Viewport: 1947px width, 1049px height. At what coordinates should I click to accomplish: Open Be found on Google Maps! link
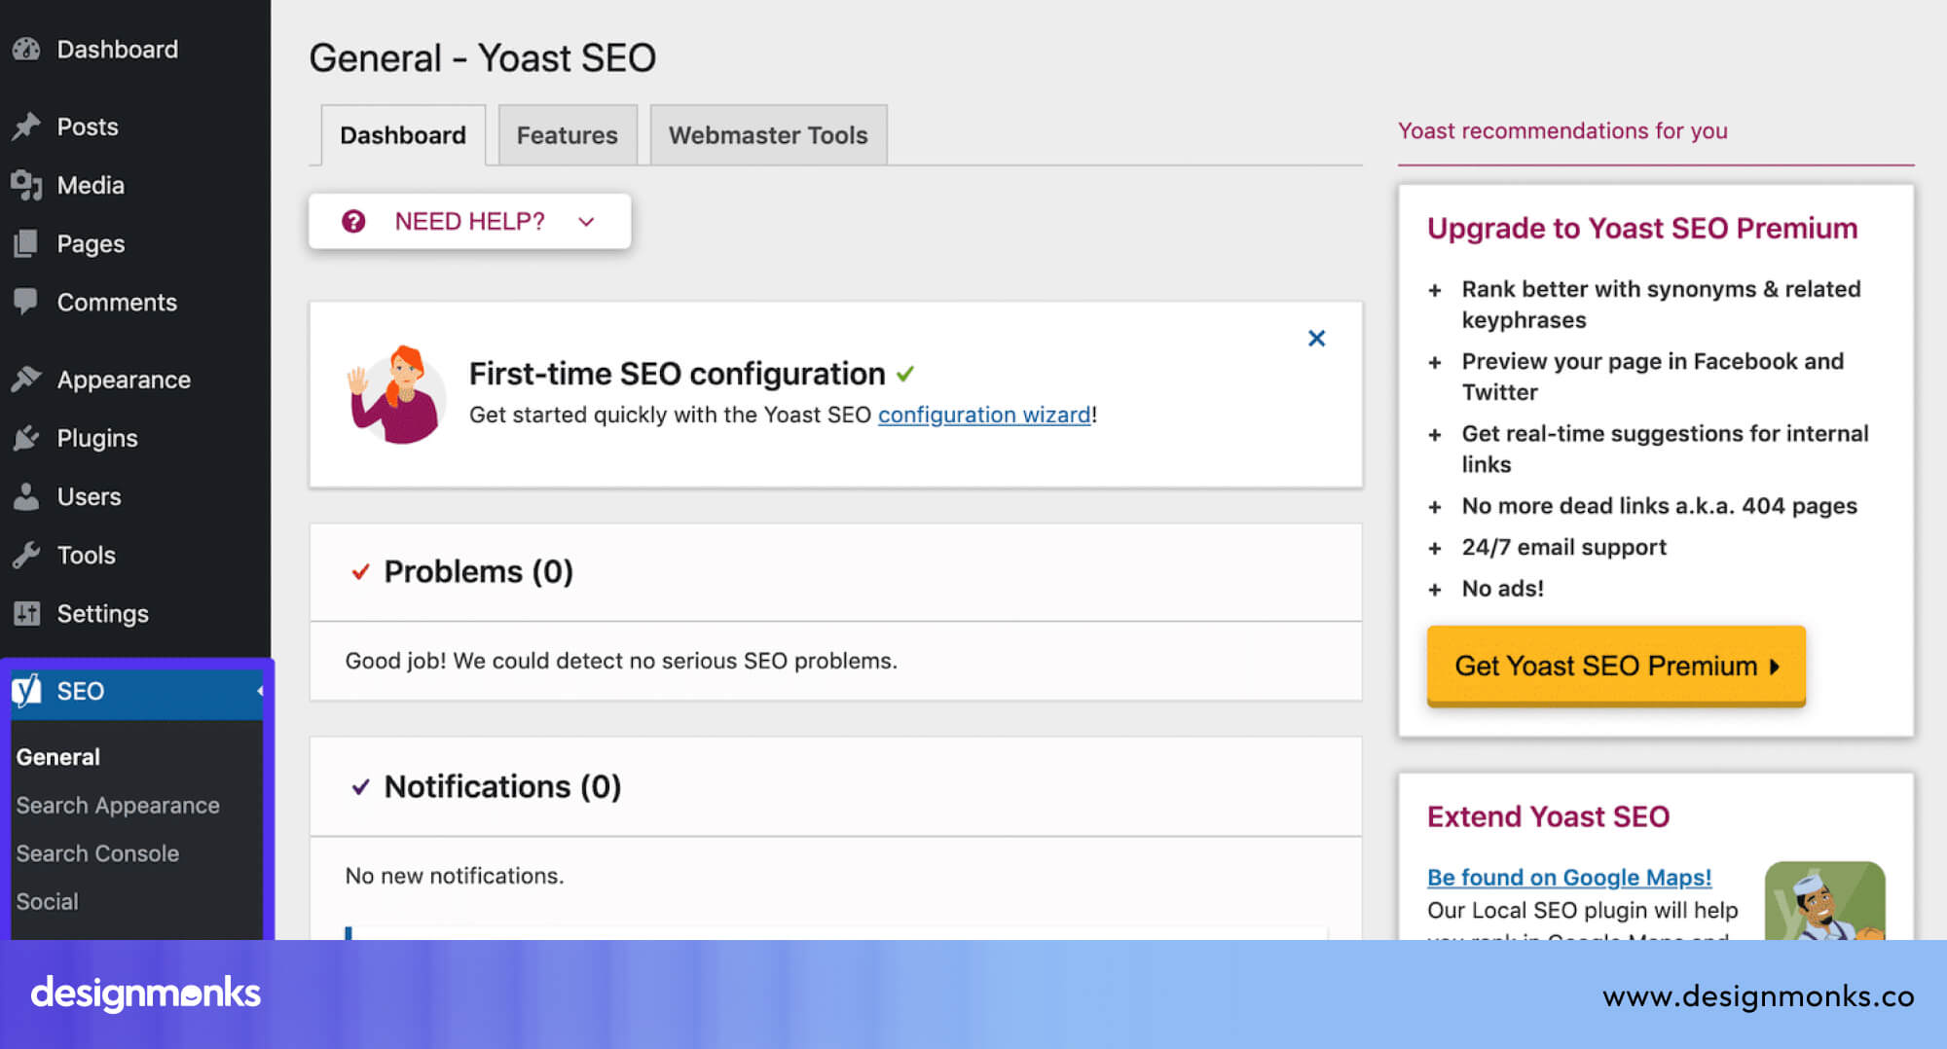pos(1569,877)
